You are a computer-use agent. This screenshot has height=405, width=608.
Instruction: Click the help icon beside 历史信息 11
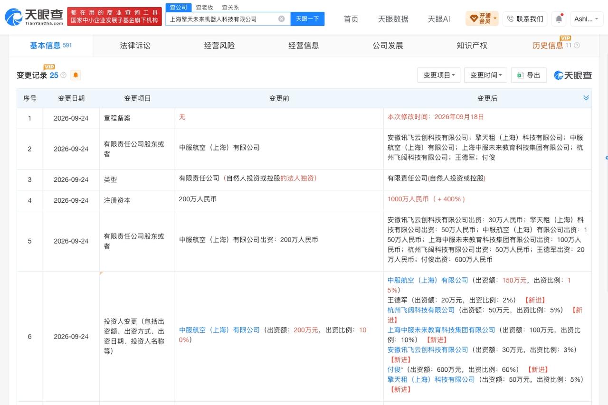[x=577, y=46]
